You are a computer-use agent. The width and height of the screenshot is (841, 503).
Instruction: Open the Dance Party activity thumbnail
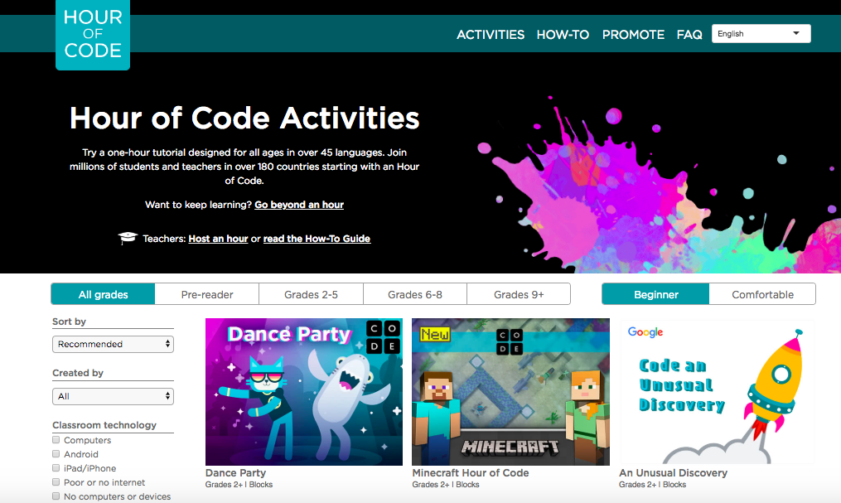[x=303, y=391]
